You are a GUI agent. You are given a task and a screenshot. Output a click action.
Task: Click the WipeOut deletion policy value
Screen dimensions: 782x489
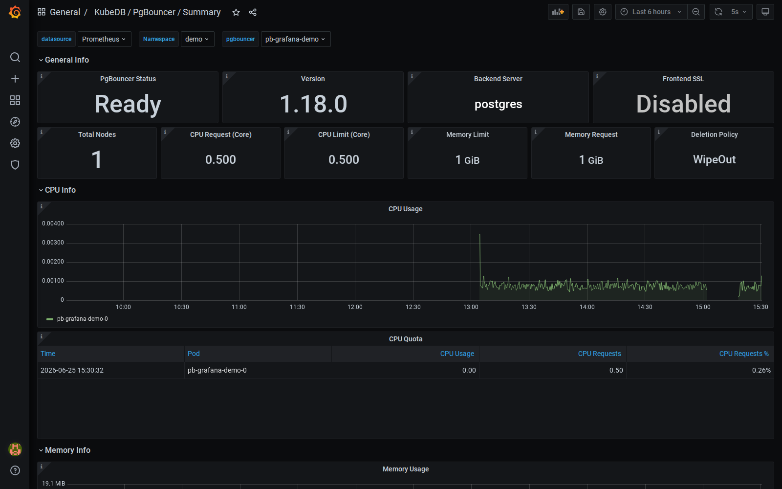click(x=714, y=159)
